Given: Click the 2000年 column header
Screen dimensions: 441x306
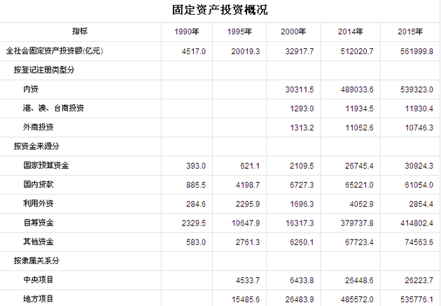Looking at the screenshot, I should pos(293,32).
